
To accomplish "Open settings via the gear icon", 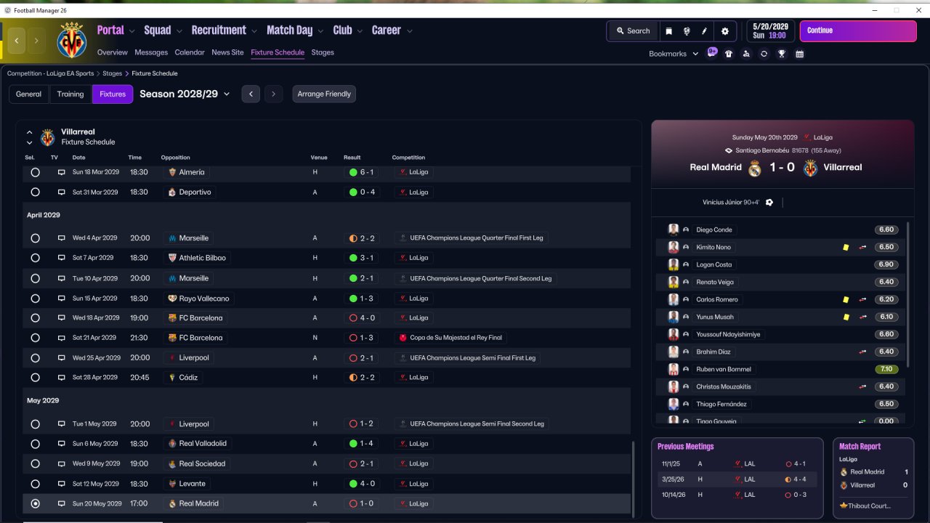I will [725, 31].
